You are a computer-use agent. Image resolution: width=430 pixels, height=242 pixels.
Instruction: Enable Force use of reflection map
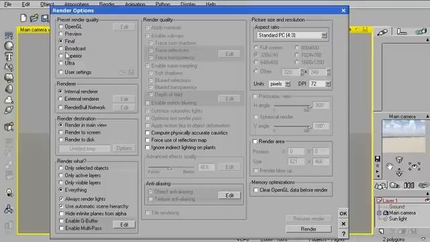(x=148, y=140)
